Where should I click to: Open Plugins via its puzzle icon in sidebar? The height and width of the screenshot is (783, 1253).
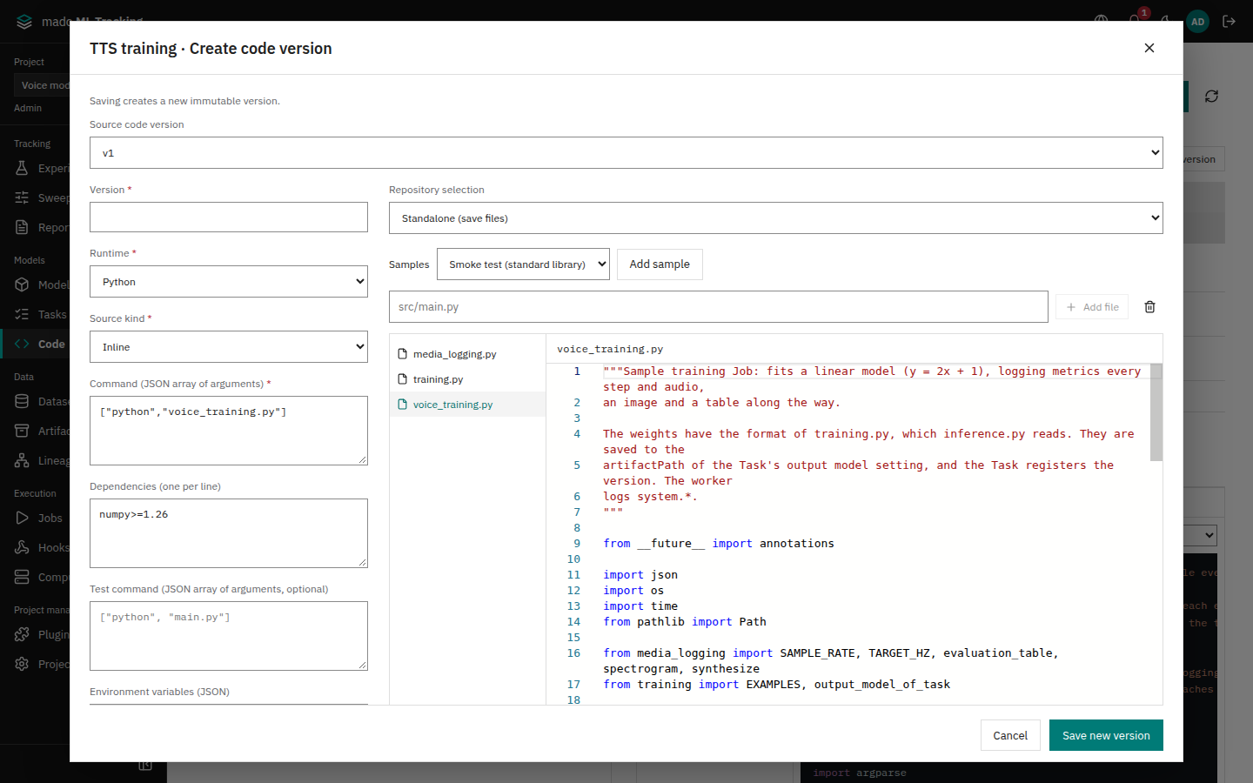pos(22,634)
